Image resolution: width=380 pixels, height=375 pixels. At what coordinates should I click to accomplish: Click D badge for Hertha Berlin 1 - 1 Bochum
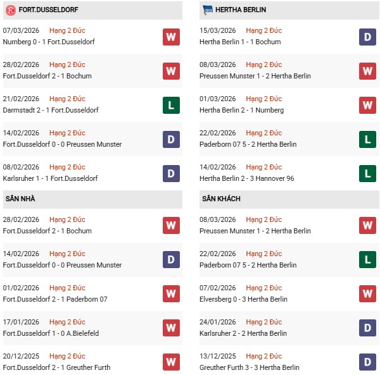pyautogui.click(x=367, y=37)
